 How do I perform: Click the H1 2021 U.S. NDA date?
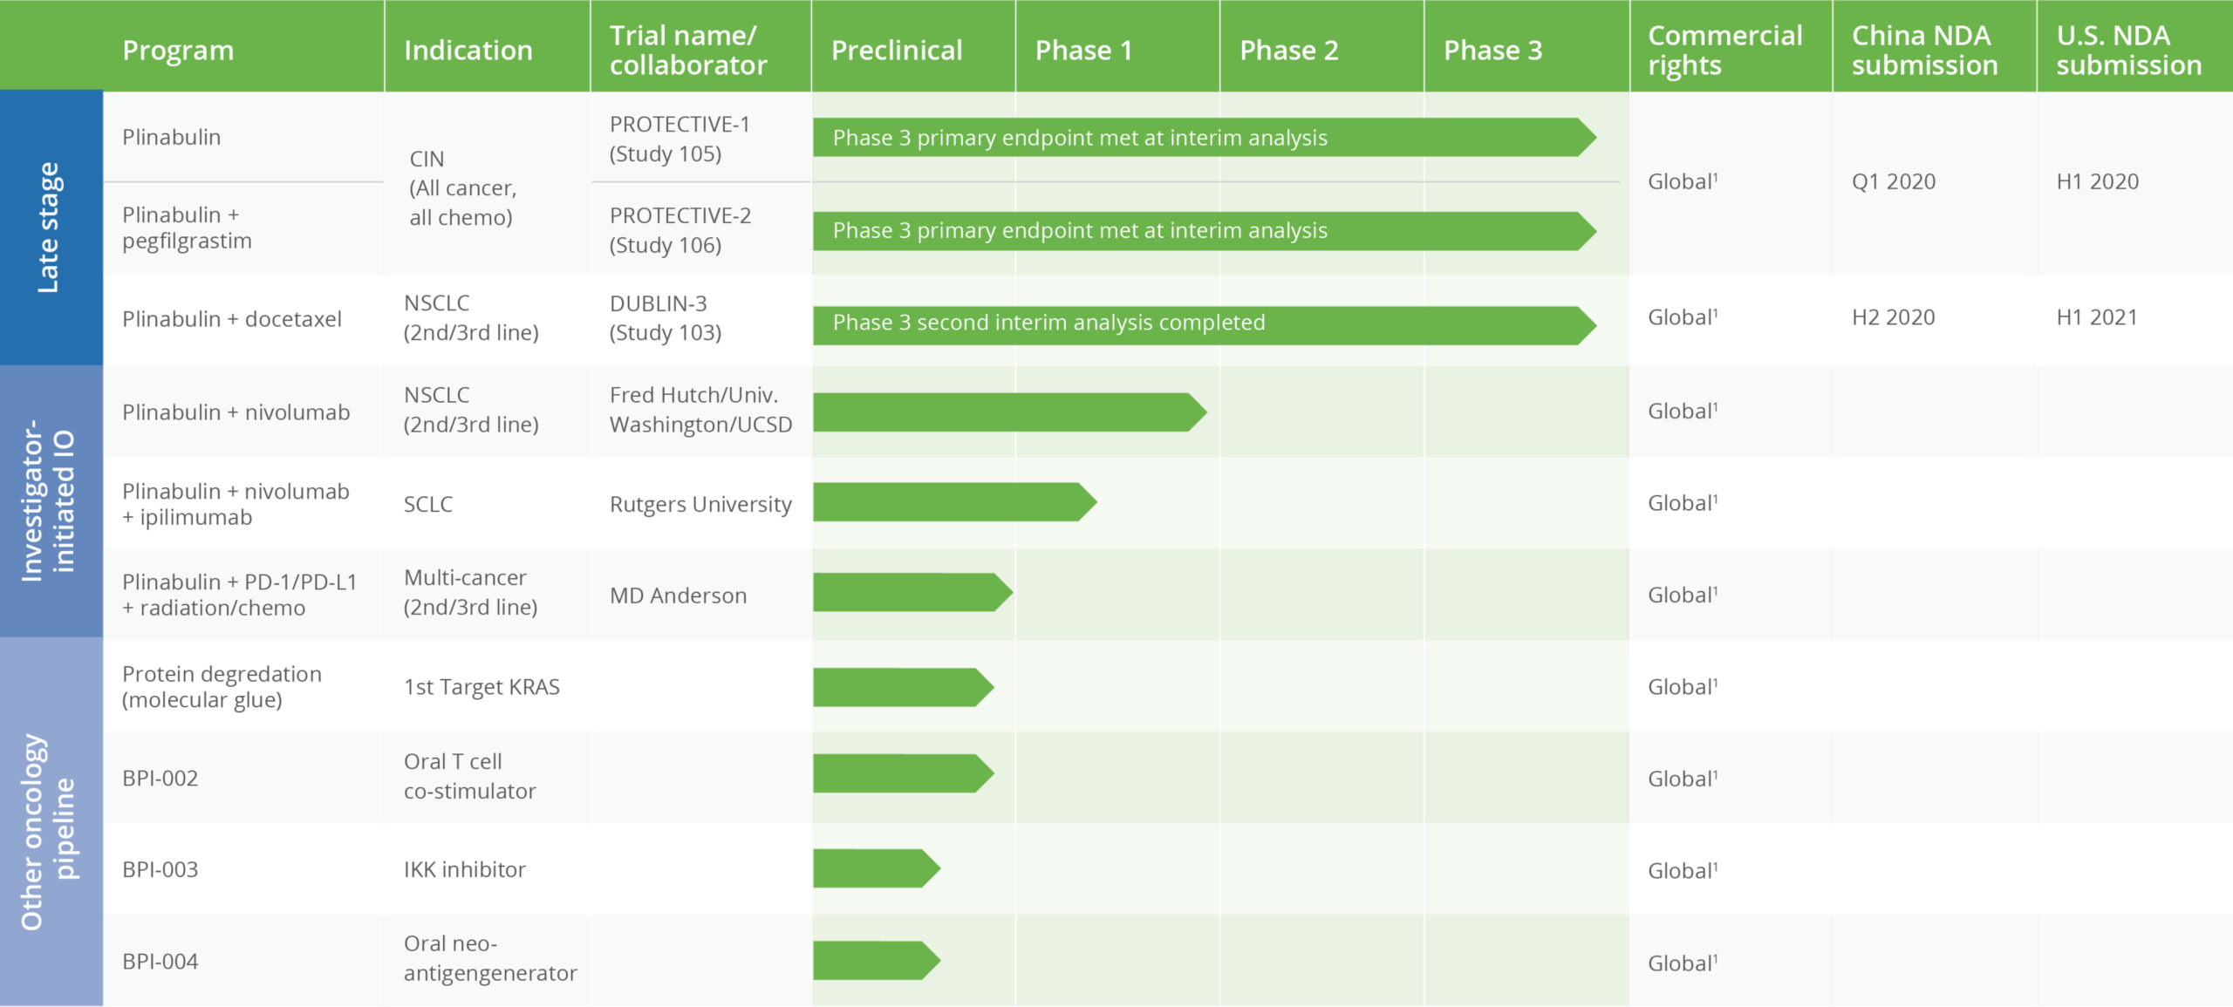[x=2096, y=317]
